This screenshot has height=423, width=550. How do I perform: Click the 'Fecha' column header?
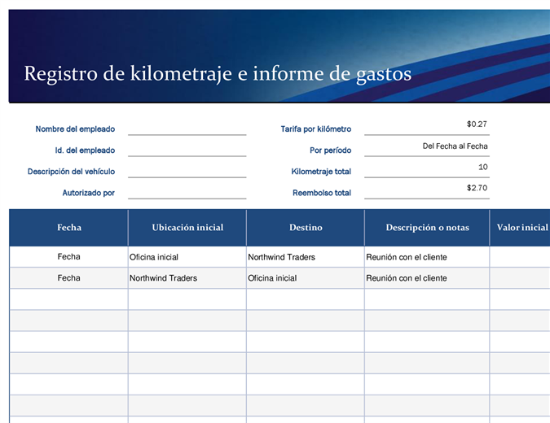click(68, 228)
